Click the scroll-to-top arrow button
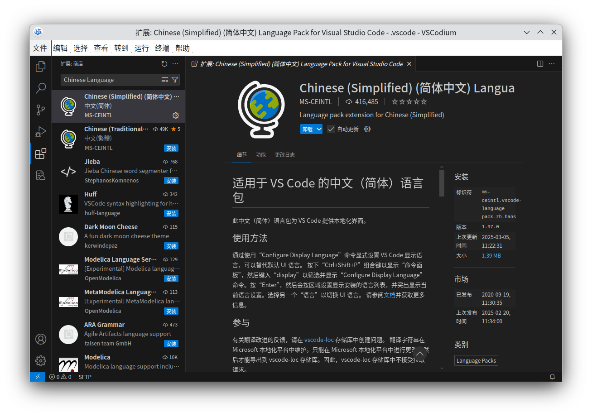This screenshot has width=592, height=417. click(420, 354)
